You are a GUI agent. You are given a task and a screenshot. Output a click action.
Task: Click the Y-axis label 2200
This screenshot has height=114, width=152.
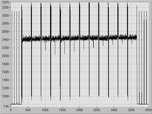5,48
